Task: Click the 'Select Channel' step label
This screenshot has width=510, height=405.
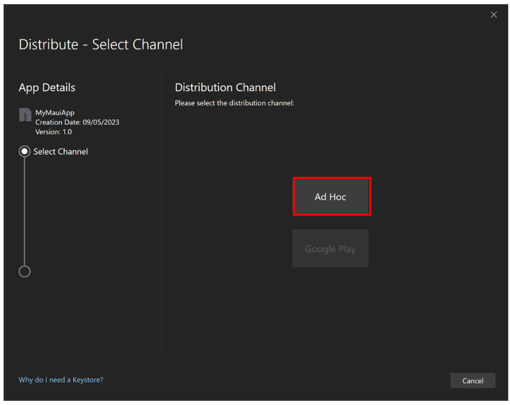Action: click(x=61, y=152)
